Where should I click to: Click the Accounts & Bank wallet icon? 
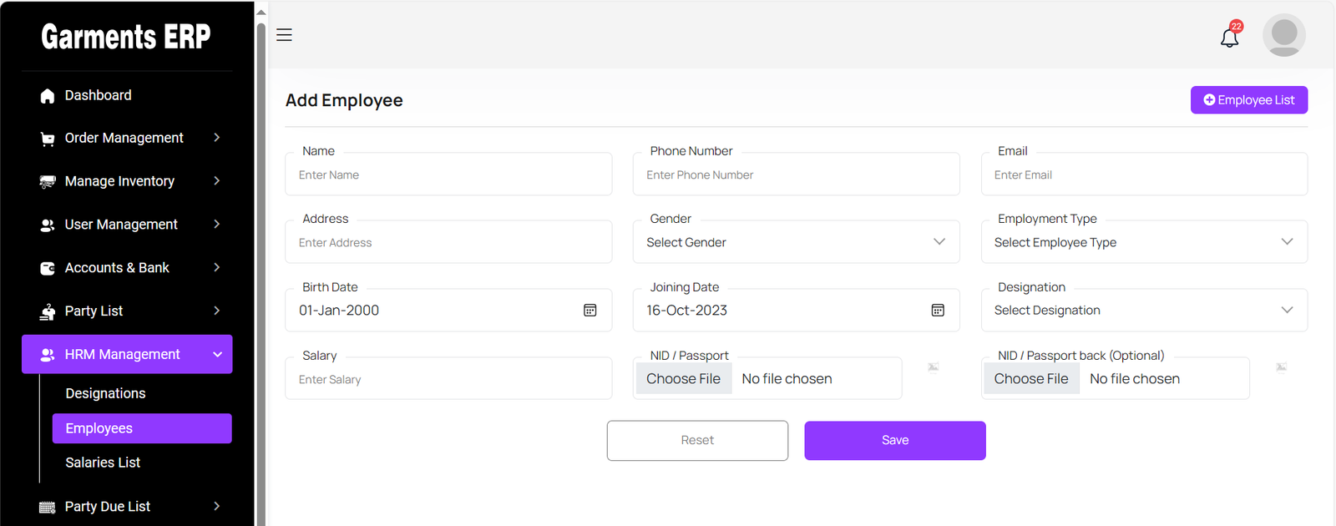[x=48, y=268]
